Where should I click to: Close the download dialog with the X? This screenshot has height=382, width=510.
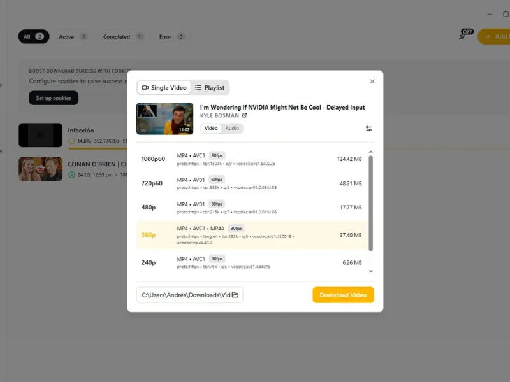372,81
